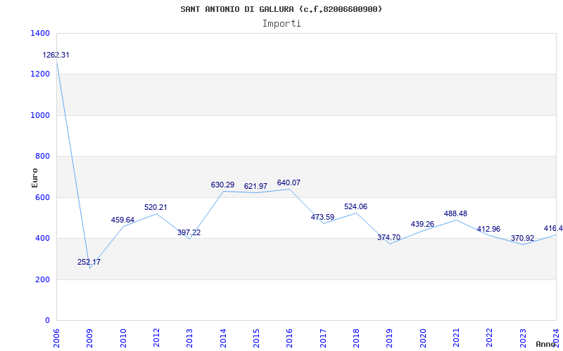
Task: Click x-axis year 2006
Action: click(56, 338)
